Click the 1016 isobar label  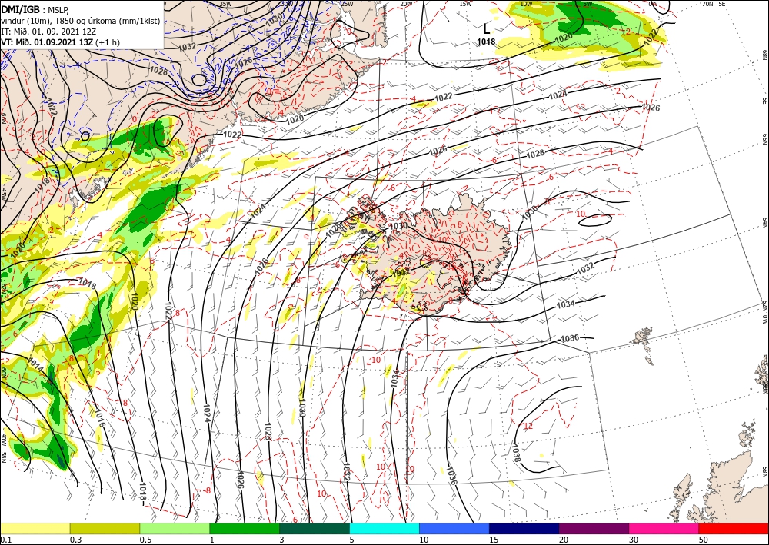(100, 418)
